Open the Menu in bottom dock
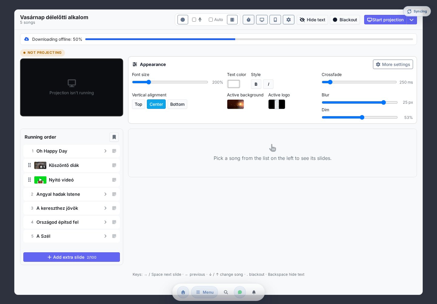Image resolution: width=437 pixels, height=304 pixels. 205,292
